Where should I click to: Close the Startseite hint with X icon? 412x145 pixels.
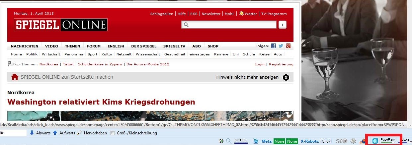pos(286,77)
